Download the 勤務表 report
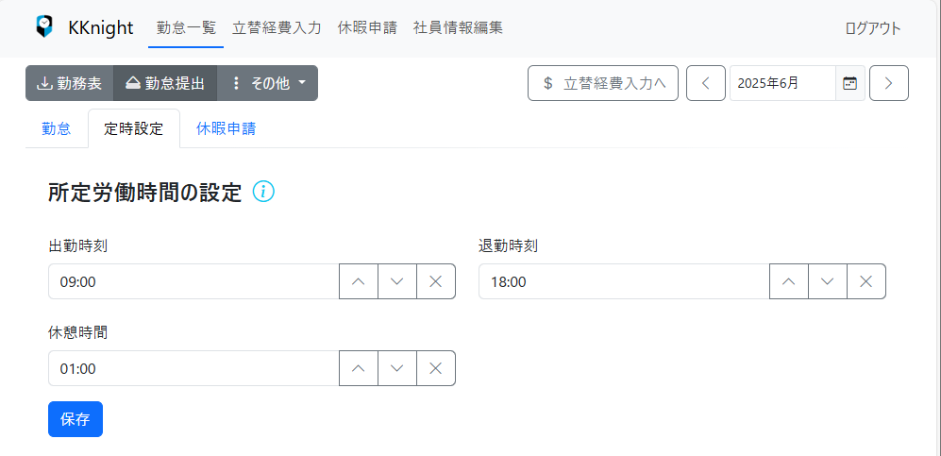 point(69,83)
